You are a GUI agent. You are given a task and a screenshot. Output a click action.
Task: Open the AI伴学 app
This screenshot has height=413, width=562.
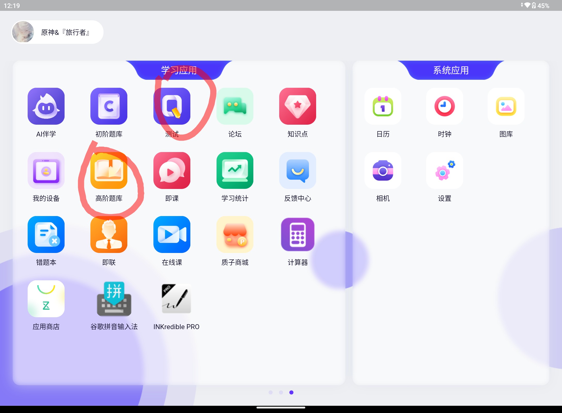pyautogui.click(x=46, y=106)
